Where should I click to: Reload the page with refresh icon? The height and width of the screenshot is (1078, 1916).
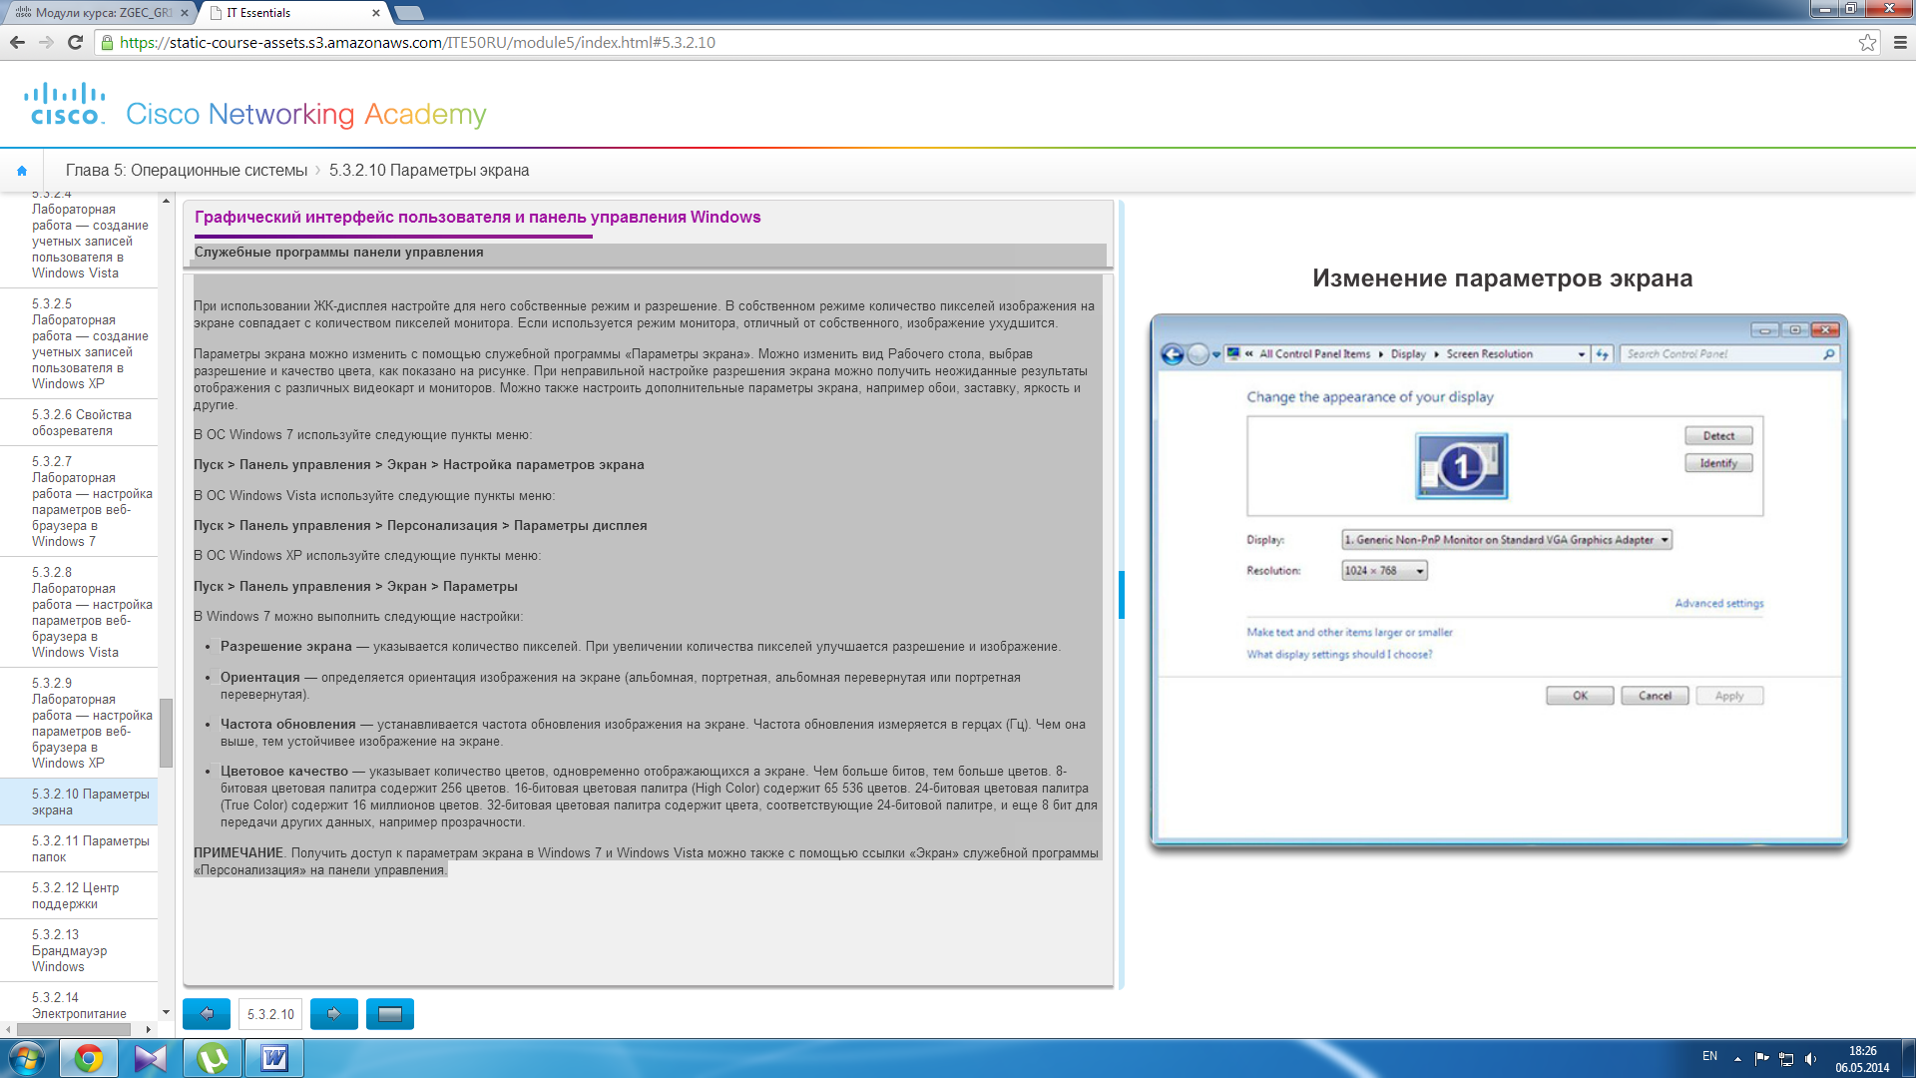[x=75, y=42]
